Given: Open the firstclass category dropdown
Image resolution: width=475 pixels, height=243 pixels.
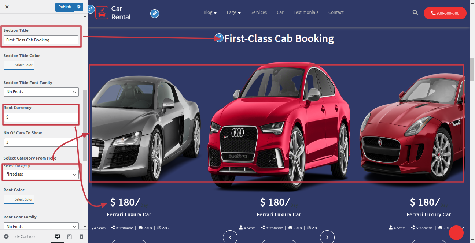Looking at the screenshot, I should [x=41, y=175].
